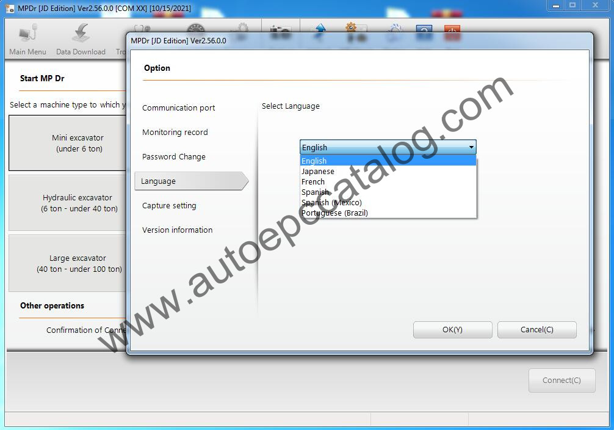Click the 'Start MP Dr' heading
This screenshot has height=430, width=614.
(42, 78)
